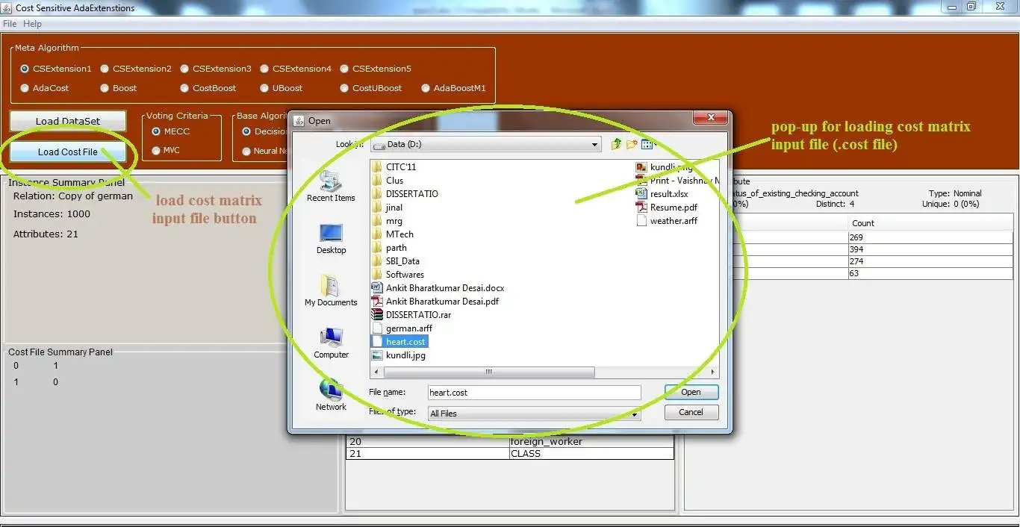Click the Create New Folder icon
1020x527 pixels.
(x=632, y=144)
